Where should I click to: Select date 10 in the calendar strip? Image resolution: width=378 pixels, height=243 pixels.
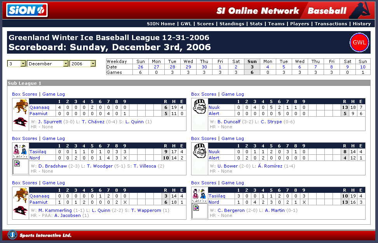pyautogui.click(x=362, y=67)
